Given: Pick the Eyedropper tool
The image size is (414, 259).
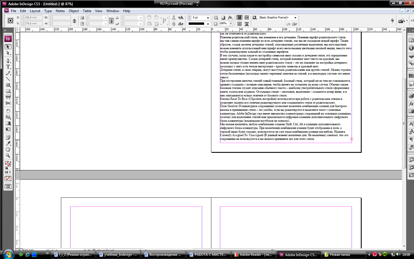Looking at the screenshot, I should 8,143.
